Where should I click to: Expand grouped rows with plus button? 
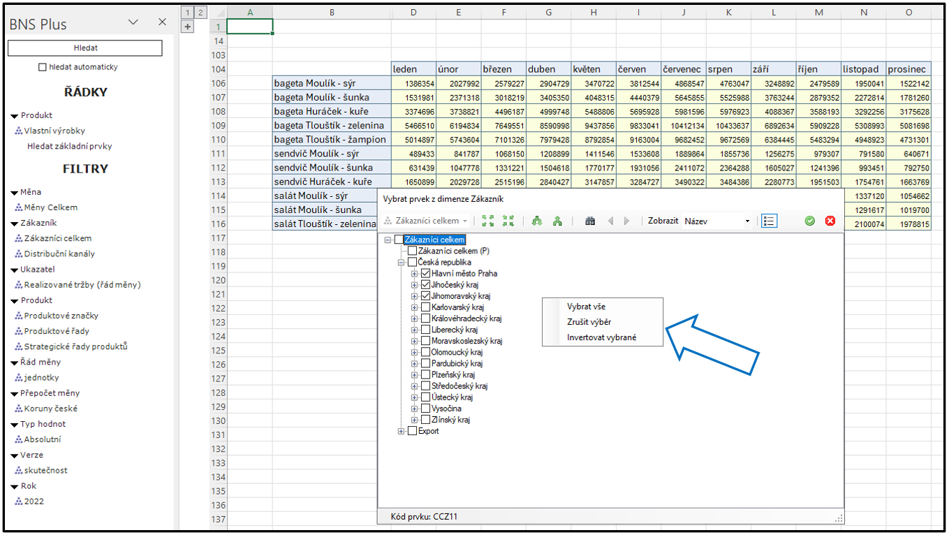click(x=186, y=27)
